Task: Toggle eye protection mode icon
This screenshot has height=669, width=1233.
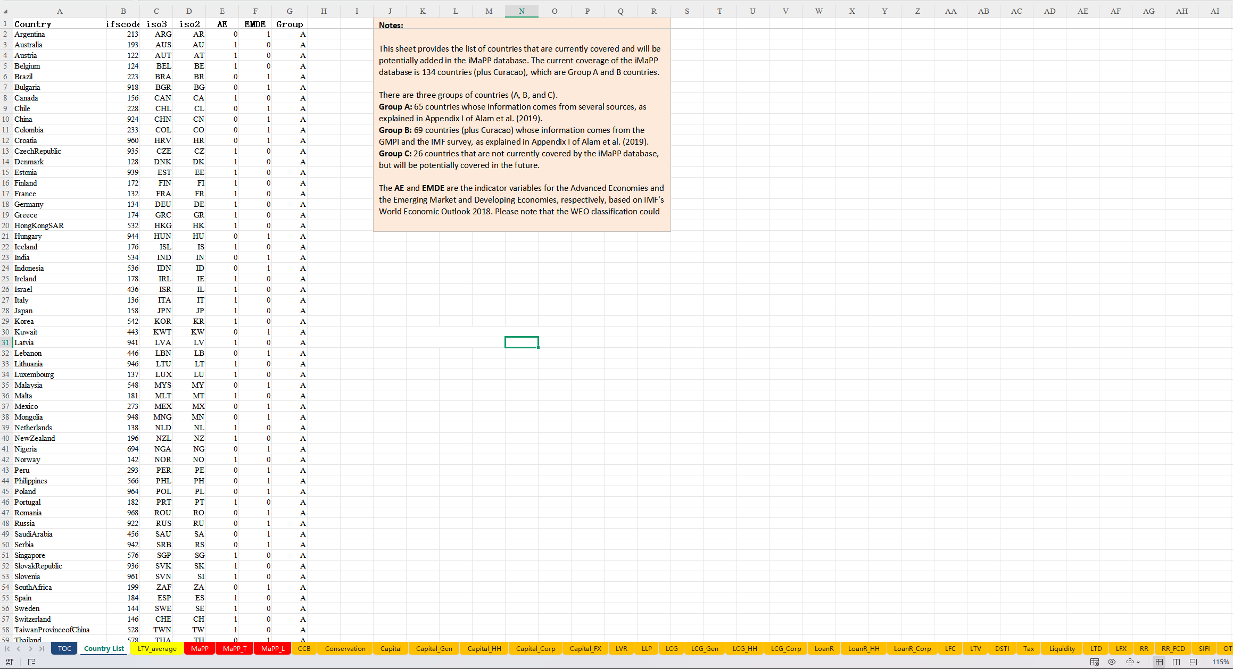Action: coord(1112,662)
